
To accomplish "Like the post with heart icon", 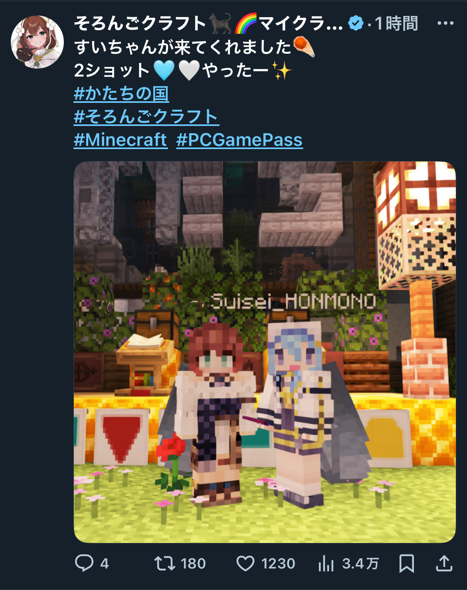I will click(245, 564).
